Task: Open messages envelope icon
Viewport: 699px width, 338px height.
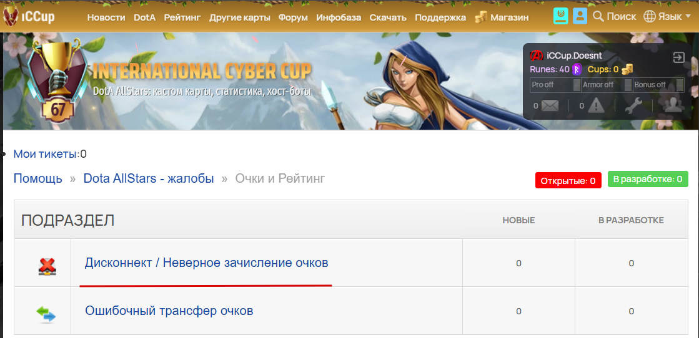Action: tap(550, 106)
